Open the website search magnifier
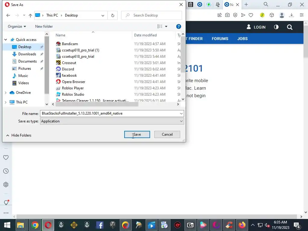 point(290,27)
